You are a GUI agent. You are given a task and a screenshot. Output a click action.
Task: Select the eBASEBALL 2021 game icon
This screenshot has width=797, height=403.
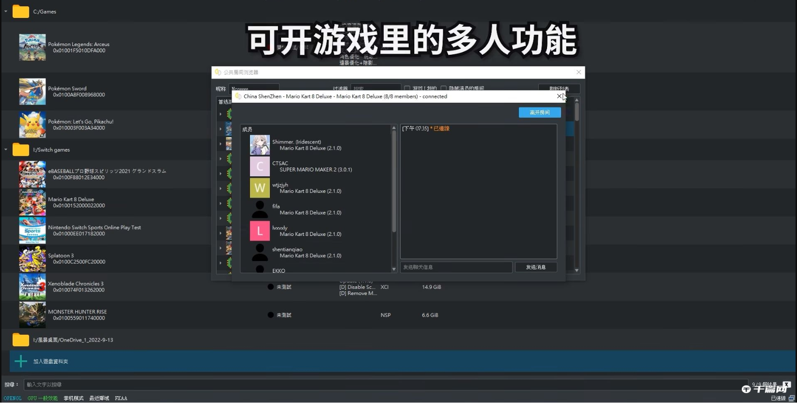(32, 174)
